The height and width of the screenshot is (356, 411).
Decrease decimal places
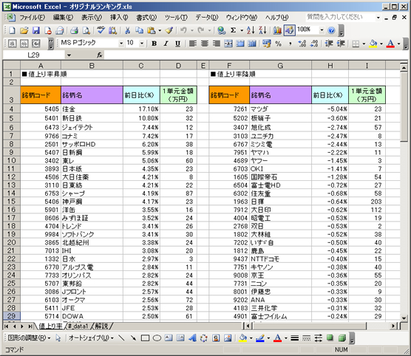tap(314, 44)
